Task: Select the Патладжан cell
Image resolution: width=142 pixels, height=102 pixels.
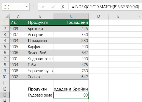Action: click(x=40, y=41)
